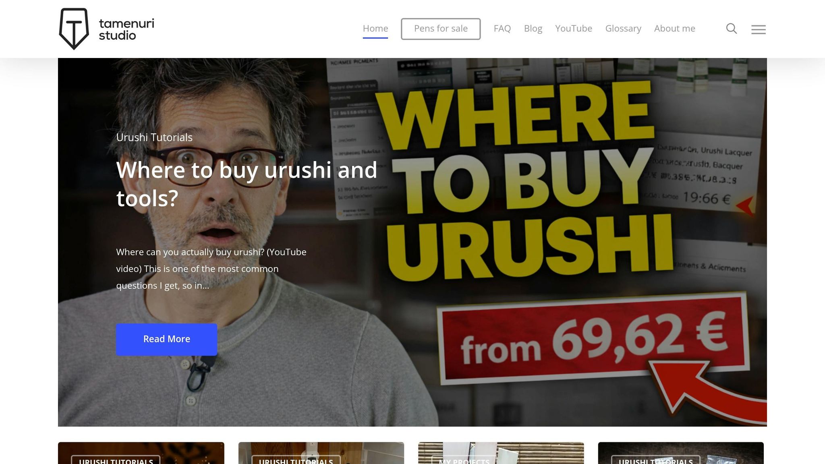Open the hamburger menu

[759, 29]
